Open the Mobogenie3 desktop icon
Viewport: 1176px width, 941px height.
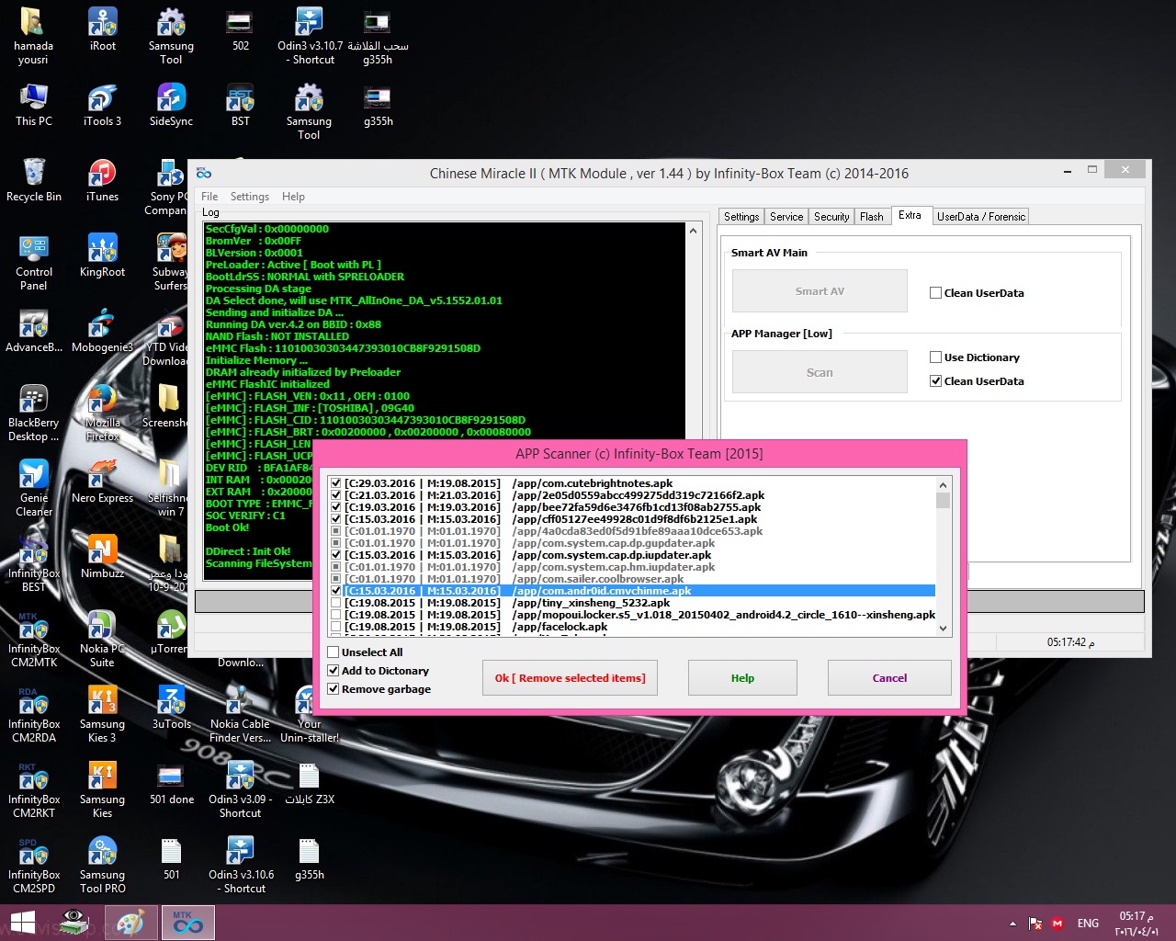tap(103, 331)
